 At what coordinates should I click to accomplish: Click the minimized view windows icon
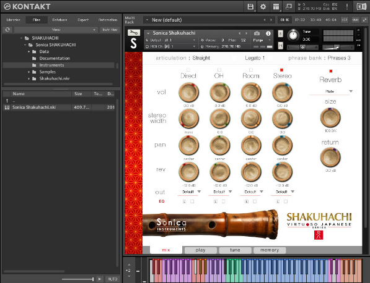[289, 7]
